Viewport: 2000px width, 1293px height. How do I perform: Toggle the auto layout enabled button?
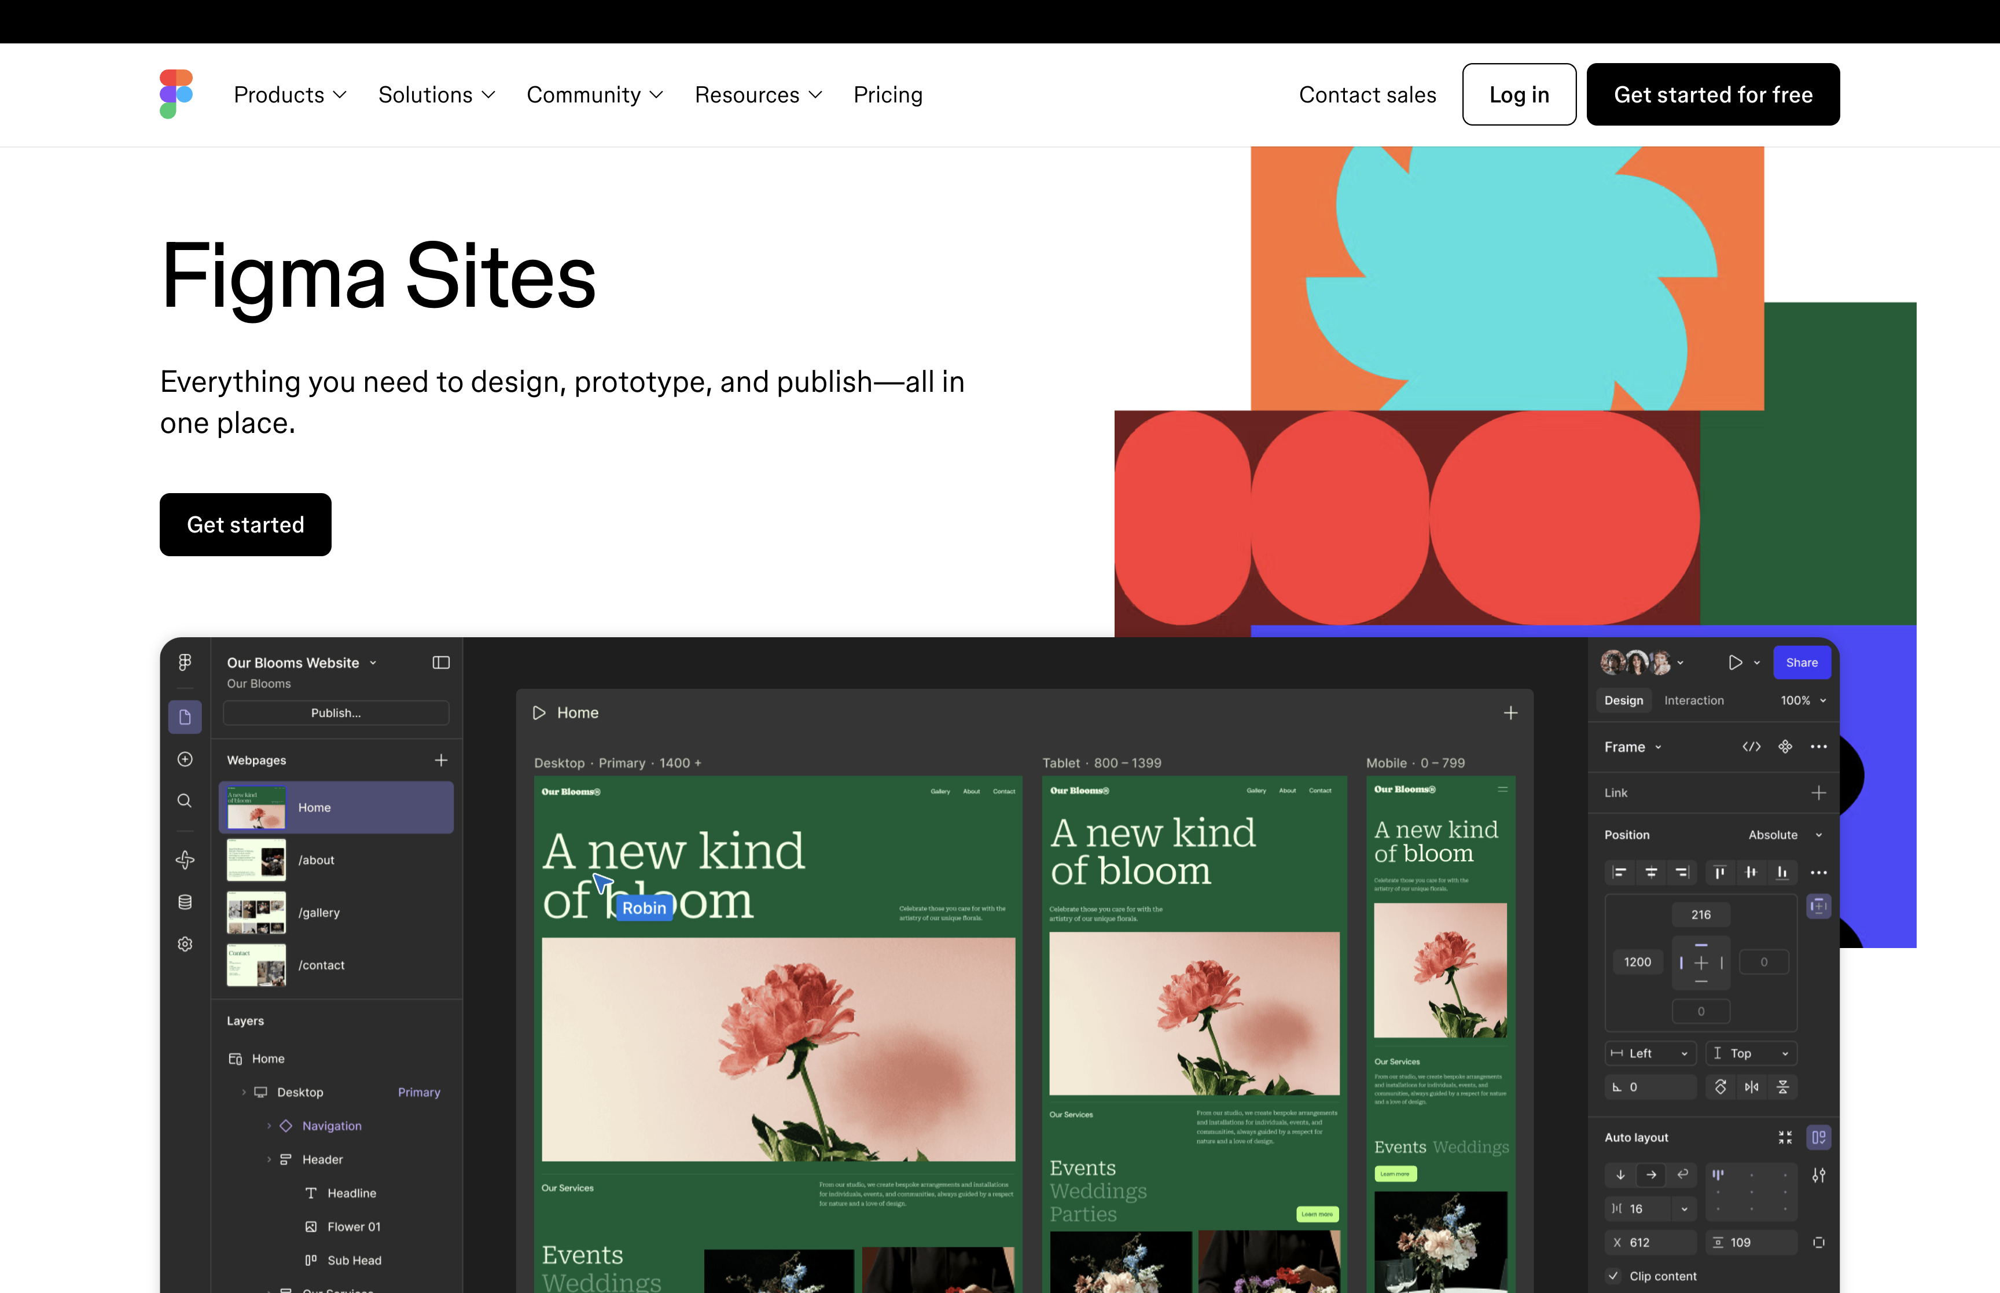(1819, 1137)
